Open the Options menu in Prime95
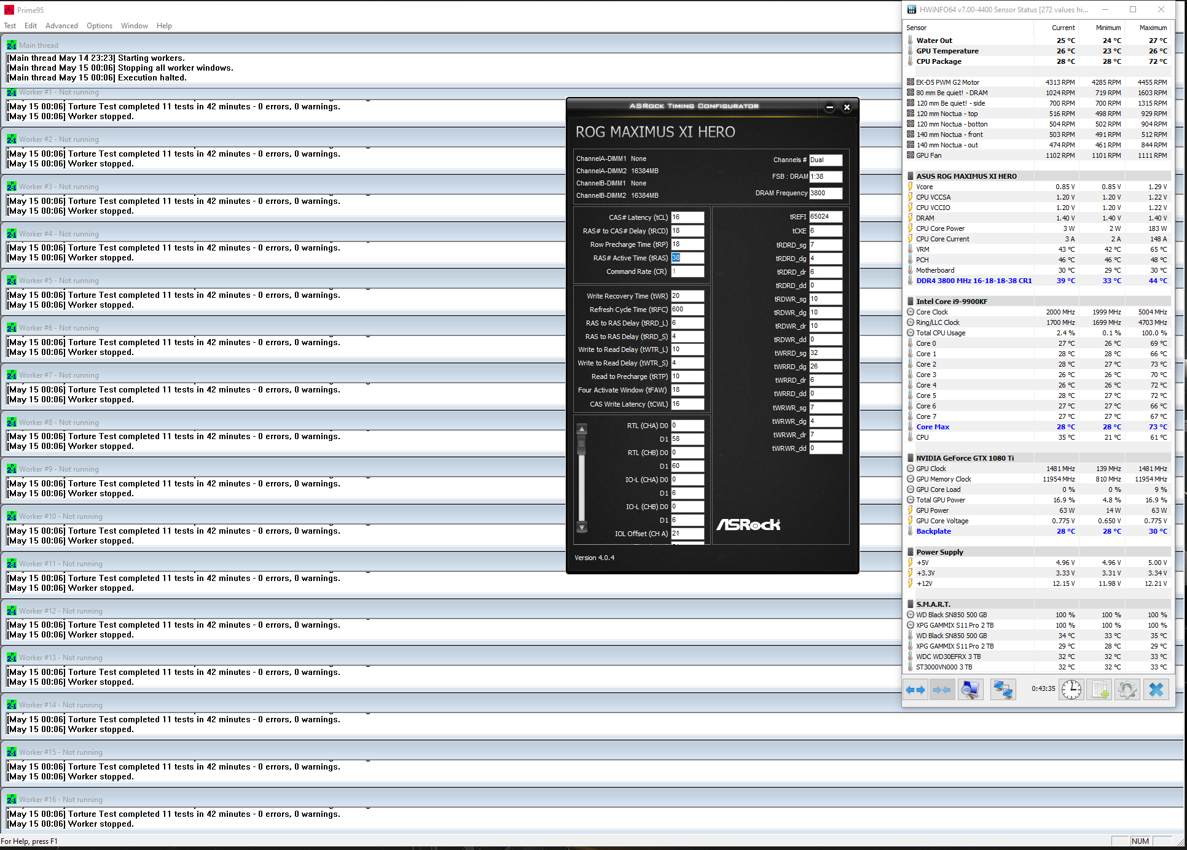The height and width of the screenshot is (850, 1187). (99, 26)
